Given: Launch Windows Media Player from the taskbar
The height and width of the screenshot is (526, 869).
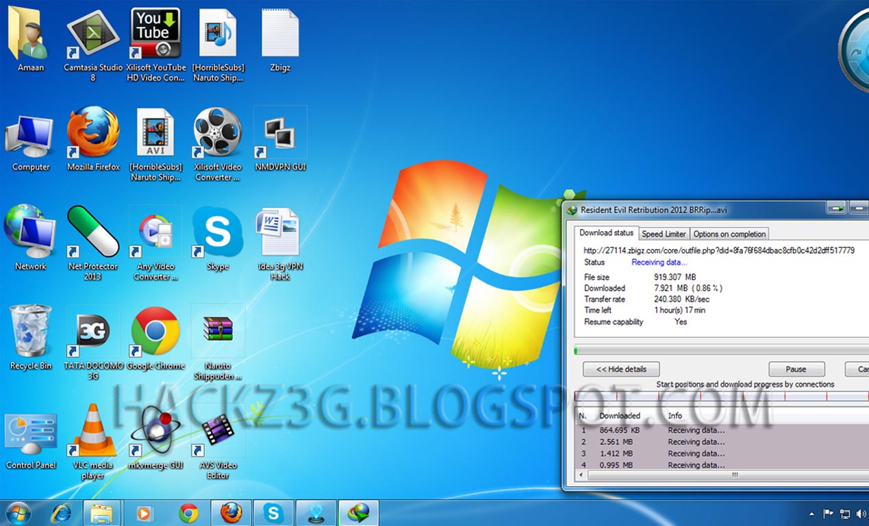Looking at the screenshot, I should coord(144,513).
